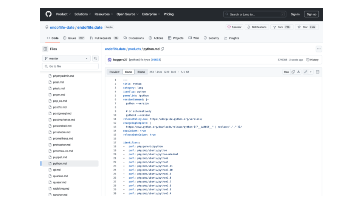This screenshot has height=204, width=363.
Task: Switch to the Insights tab
Action: 231,38
